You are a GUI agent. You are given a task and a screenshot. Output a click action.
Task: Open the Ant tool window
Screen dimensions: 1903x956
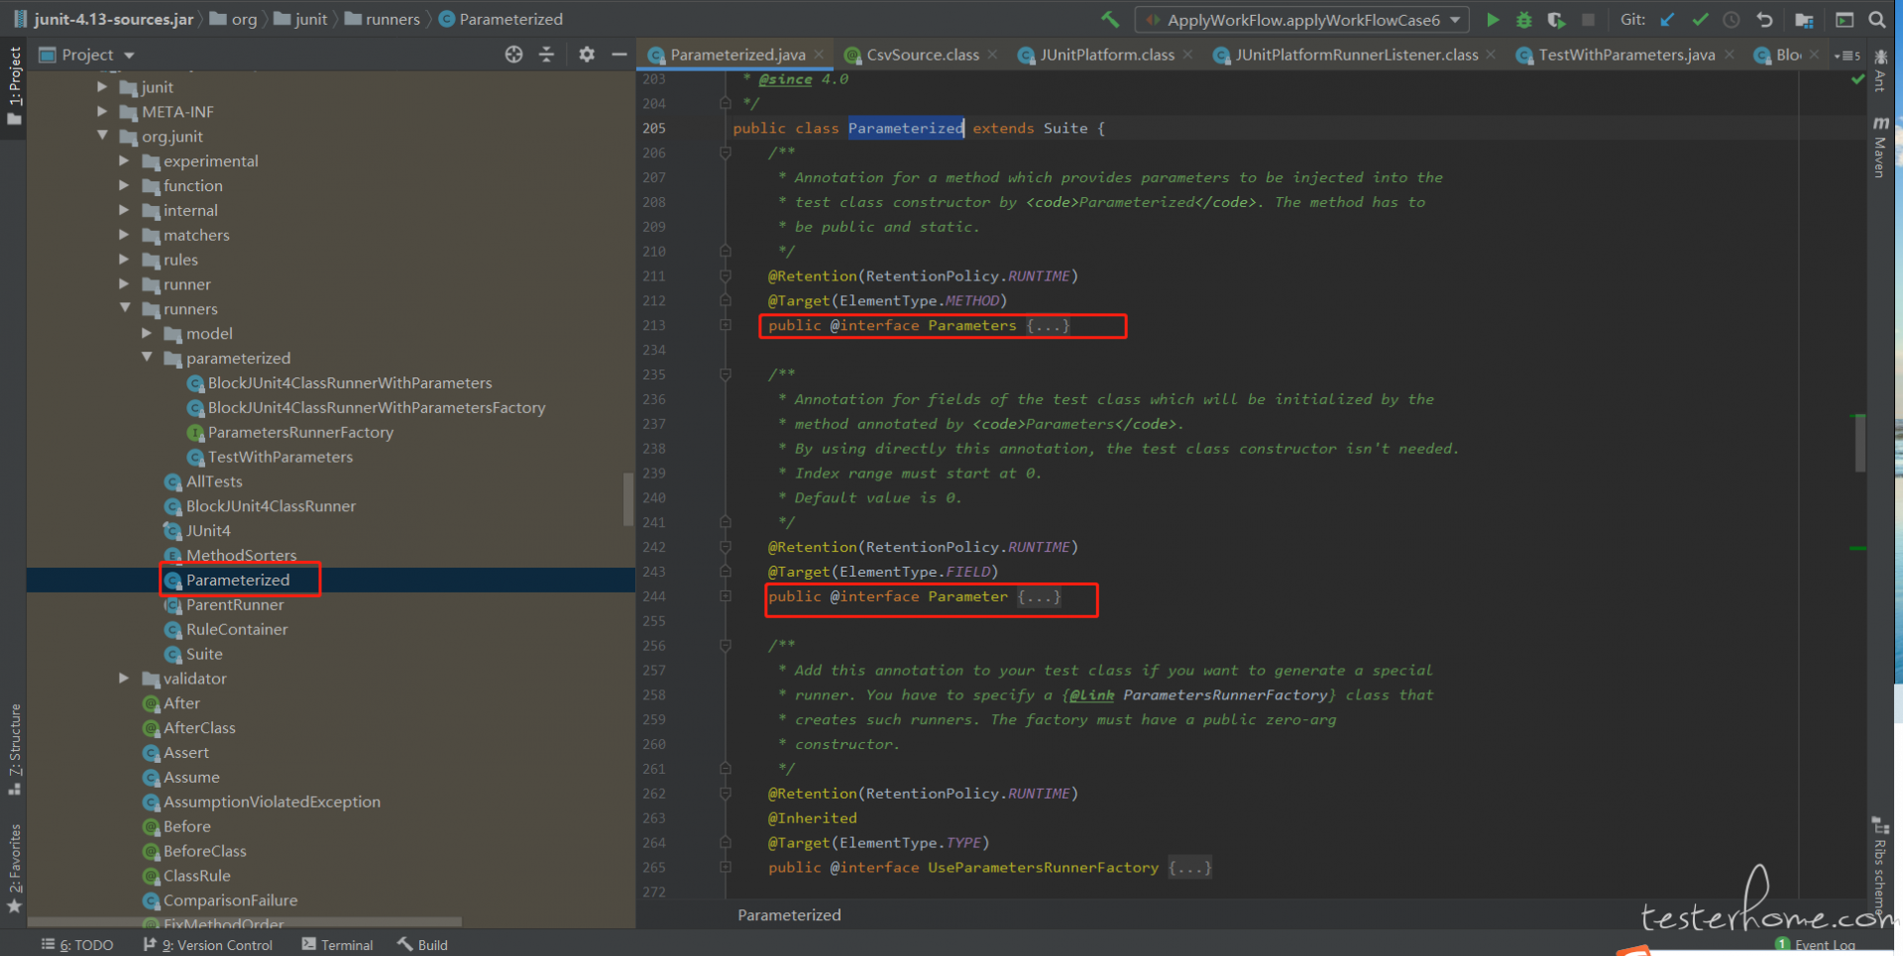pos(1880,69)
